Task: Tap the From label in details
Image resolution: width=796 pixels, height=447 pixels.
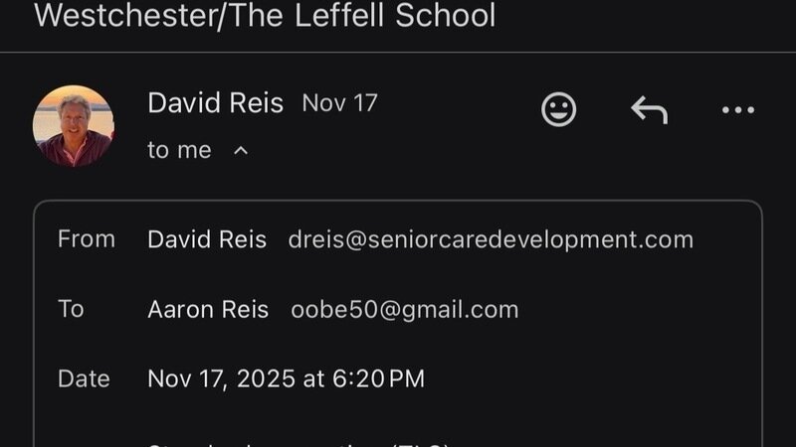Action: click(87, 239)
